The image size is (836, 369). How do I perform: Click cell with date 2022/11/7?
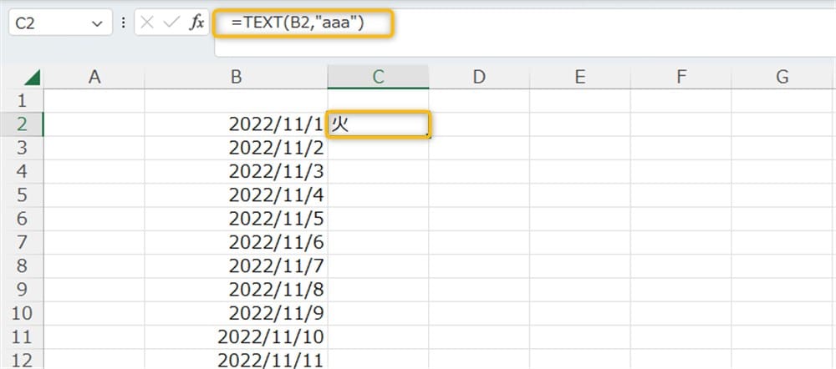[237, 266]
